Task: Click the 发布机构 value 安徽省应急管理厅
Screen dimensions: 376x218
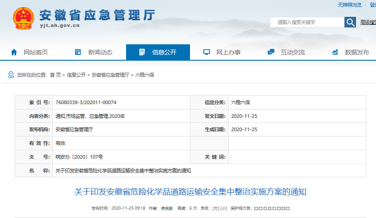Action: pyautogui.click(x=74, y=129)
